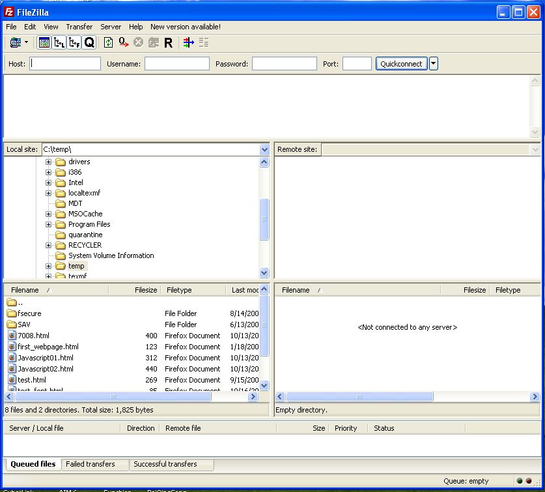The height and width of the screenshot is (492, 545).
Task: Click the first_webpage.html file icon
Action: [x=12, y=347]
